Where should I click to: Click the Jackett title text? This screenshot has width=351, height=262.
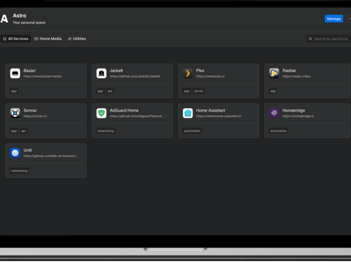(116, 71)
